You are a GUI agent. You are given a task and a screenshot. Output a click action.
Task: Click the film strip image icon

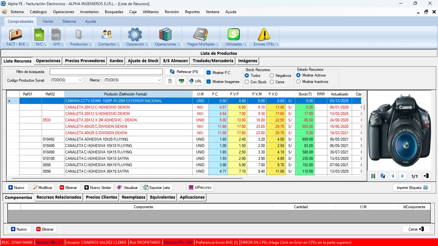point(373,176)
